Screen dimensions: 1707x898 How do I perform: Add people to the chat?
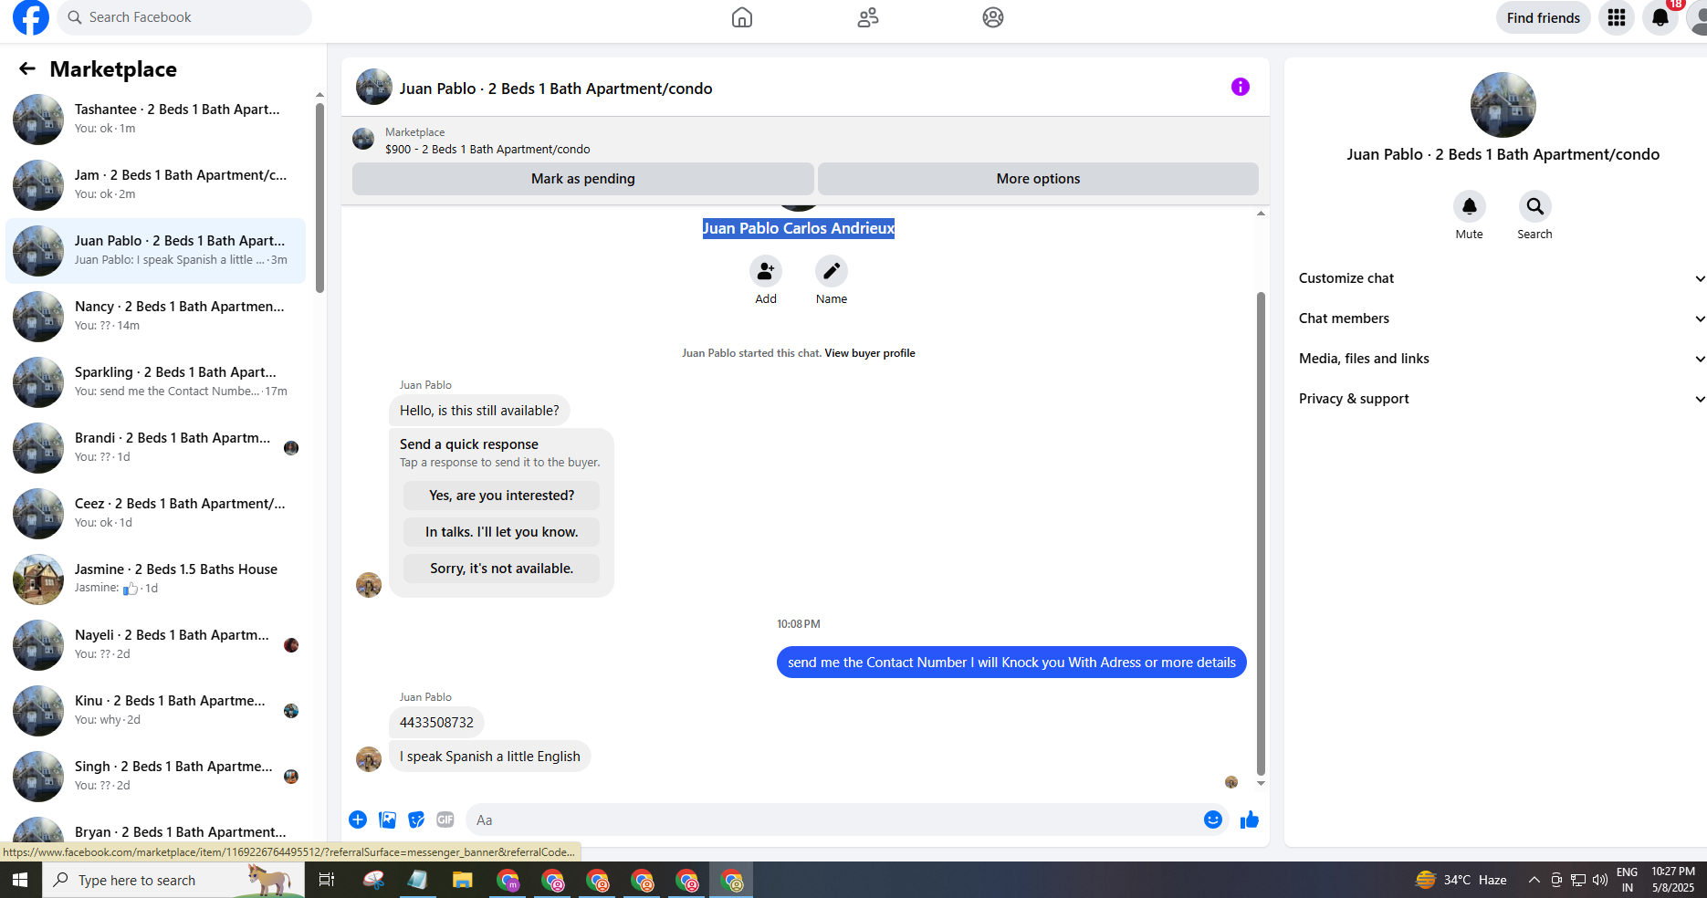pyautogui.click(x=766, y=271)
